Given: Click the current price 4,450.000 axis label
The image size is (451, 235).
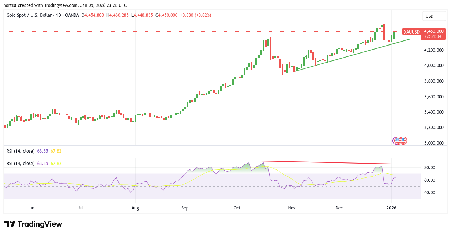Looking at the screenshot, I should [x=434, y=31].
